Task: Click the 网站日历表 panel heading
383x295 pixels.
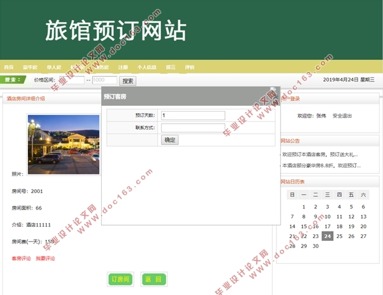Action: coord(293,182)
